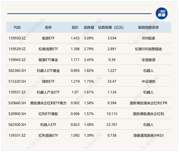
Task: Click code 159529.SZ
Action: point(17,49)
